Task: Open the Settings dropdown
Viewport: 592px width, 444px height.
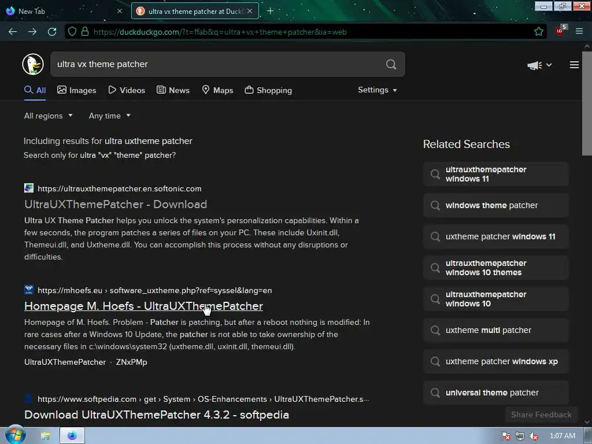Action: tap(377, 90)
